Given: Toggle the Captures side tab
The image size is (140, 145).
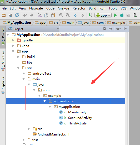Looking at the screenshot, I should click(x=3, y=85).
